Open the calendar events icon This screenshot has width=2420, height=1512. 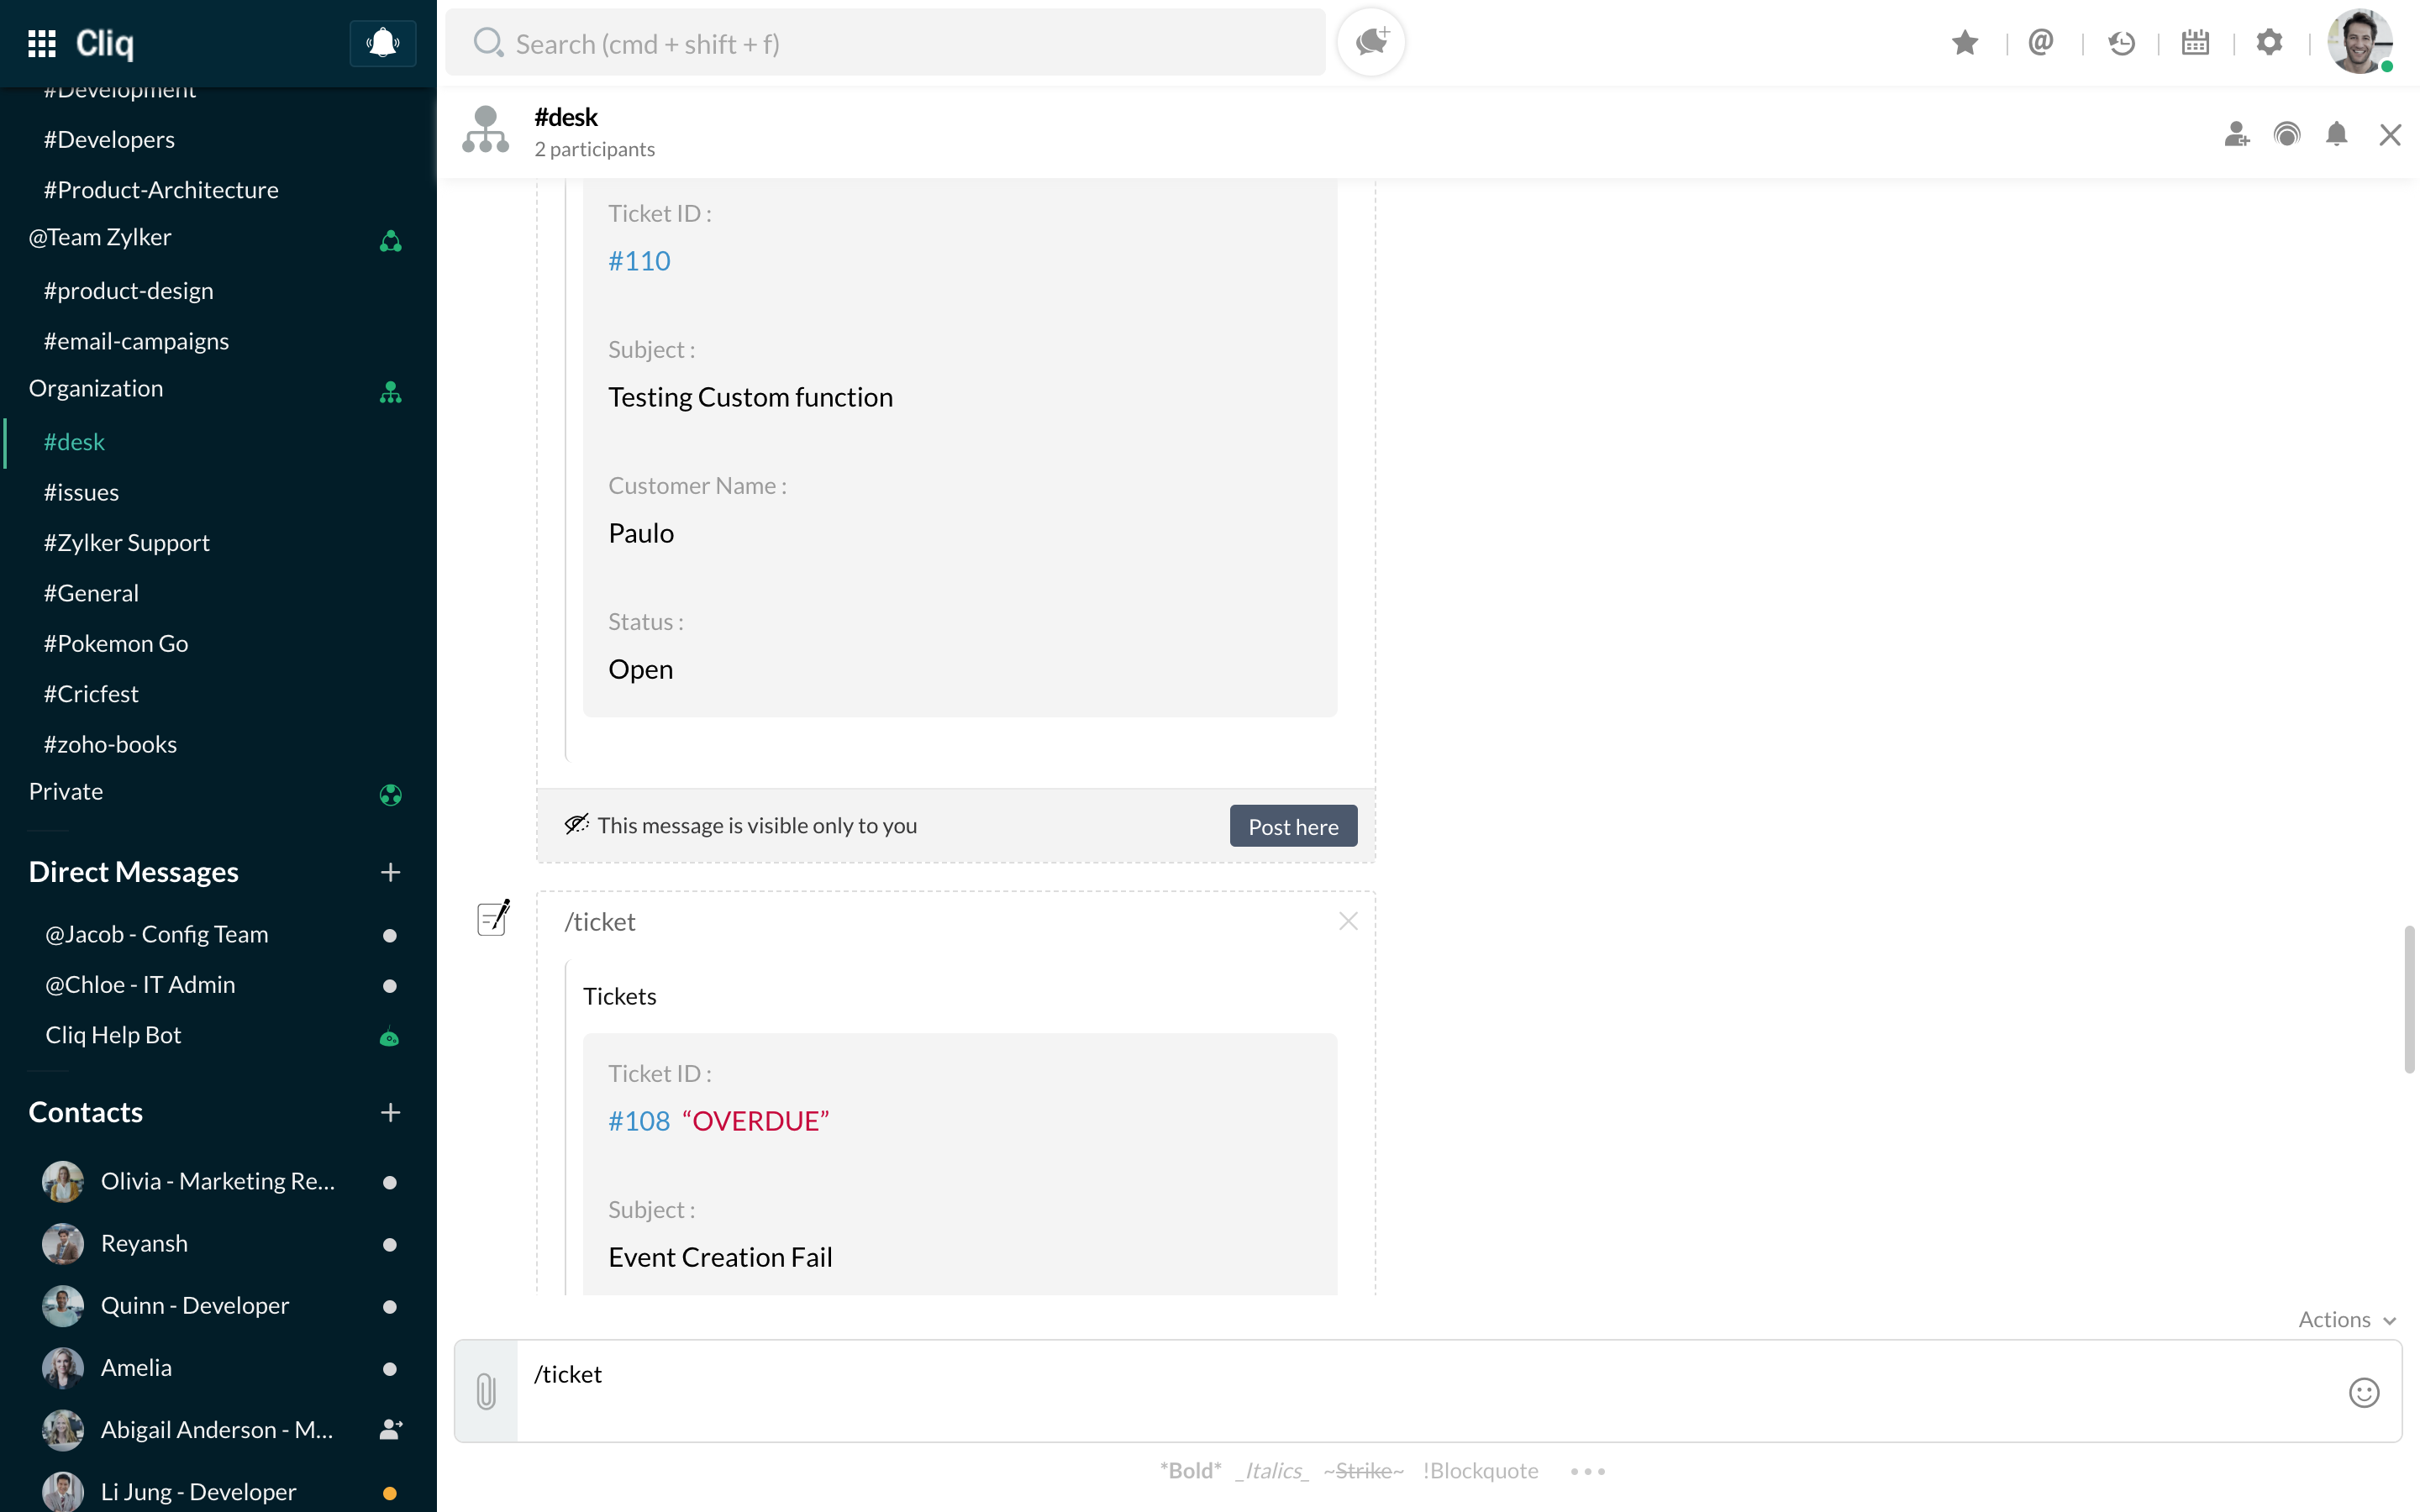(x=2195, y=43)
